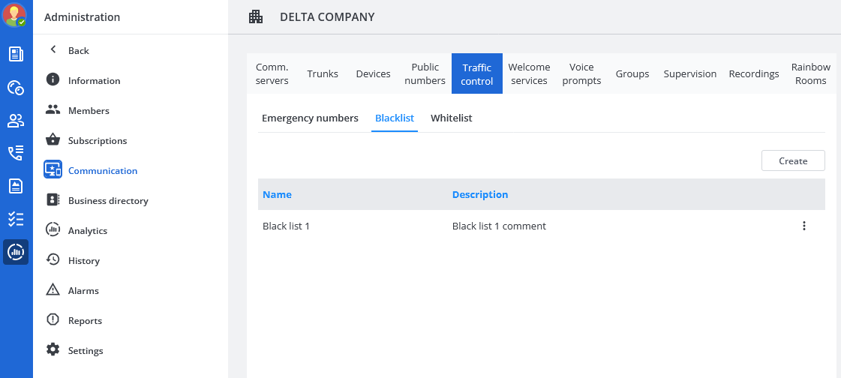
Task: Select the Black list 1 row
Action: [287, 226]
